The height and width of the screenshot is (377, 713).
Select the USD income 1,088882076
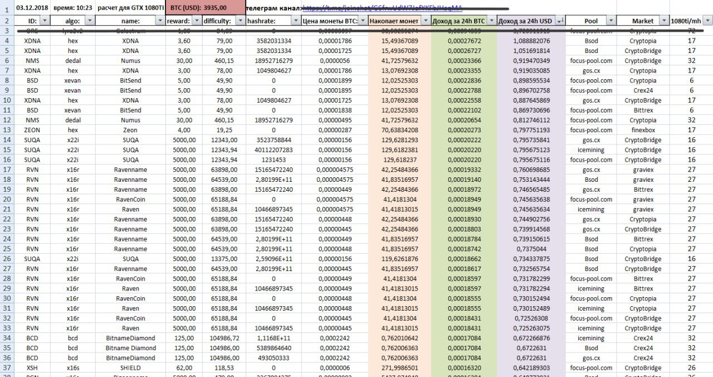pyautogui.click(x=531, y=41)
